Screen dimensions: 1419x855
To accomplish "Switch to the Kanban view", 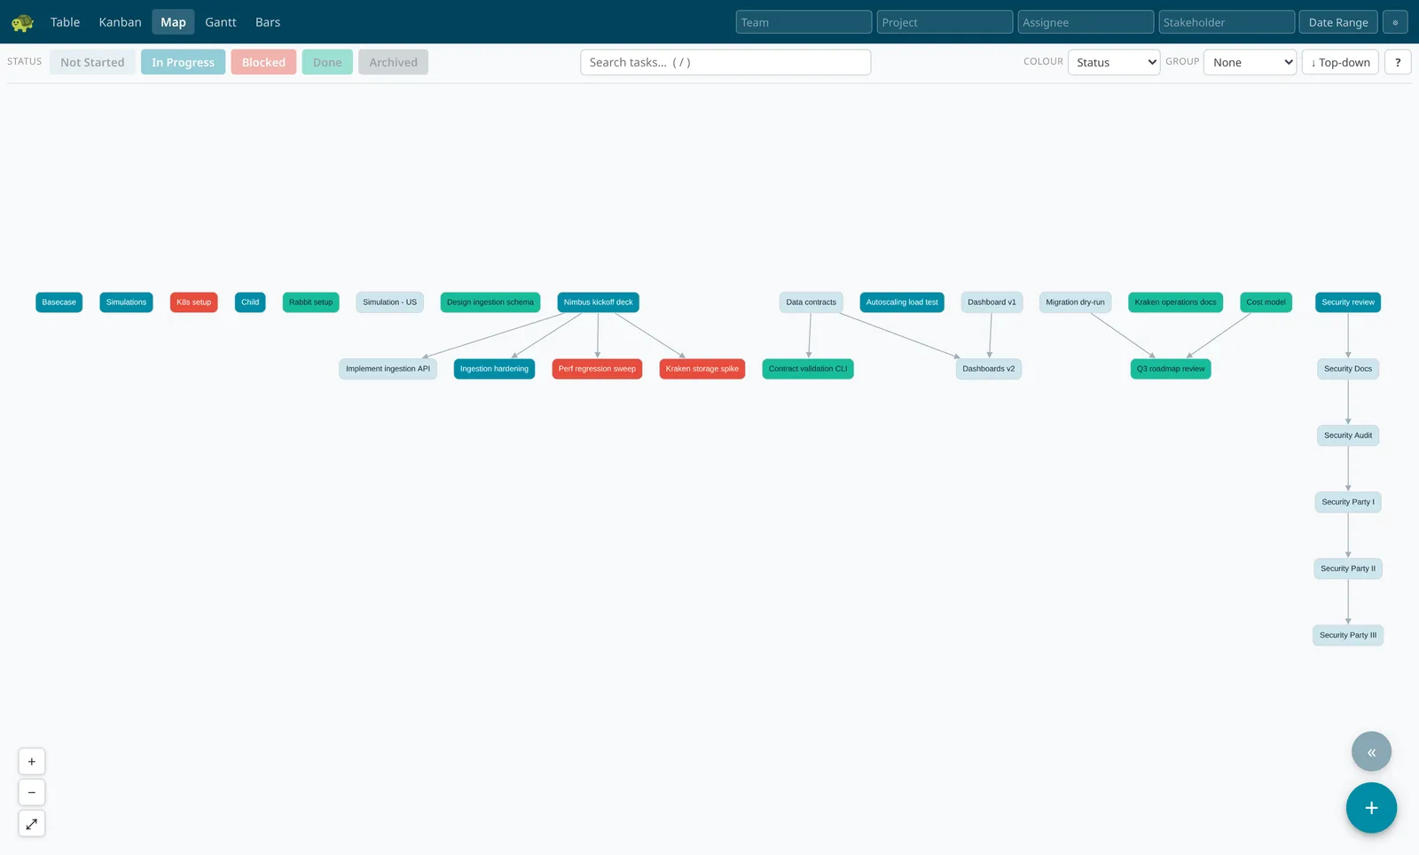I will pyautogui.click(x=120, y=22).
